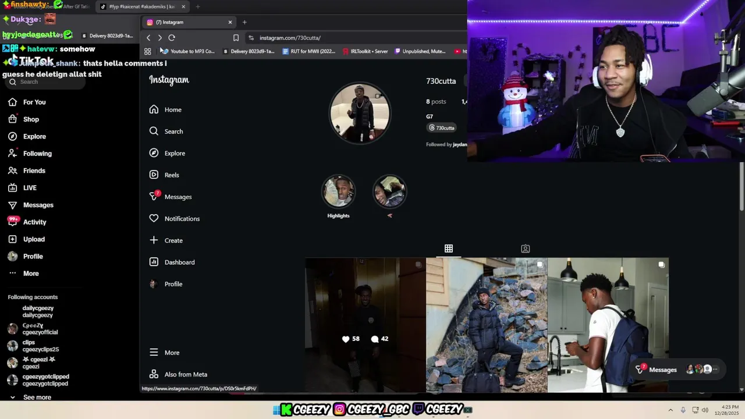Open the Highlights story circle
745x419 pixels.
(x=338, y=191)
